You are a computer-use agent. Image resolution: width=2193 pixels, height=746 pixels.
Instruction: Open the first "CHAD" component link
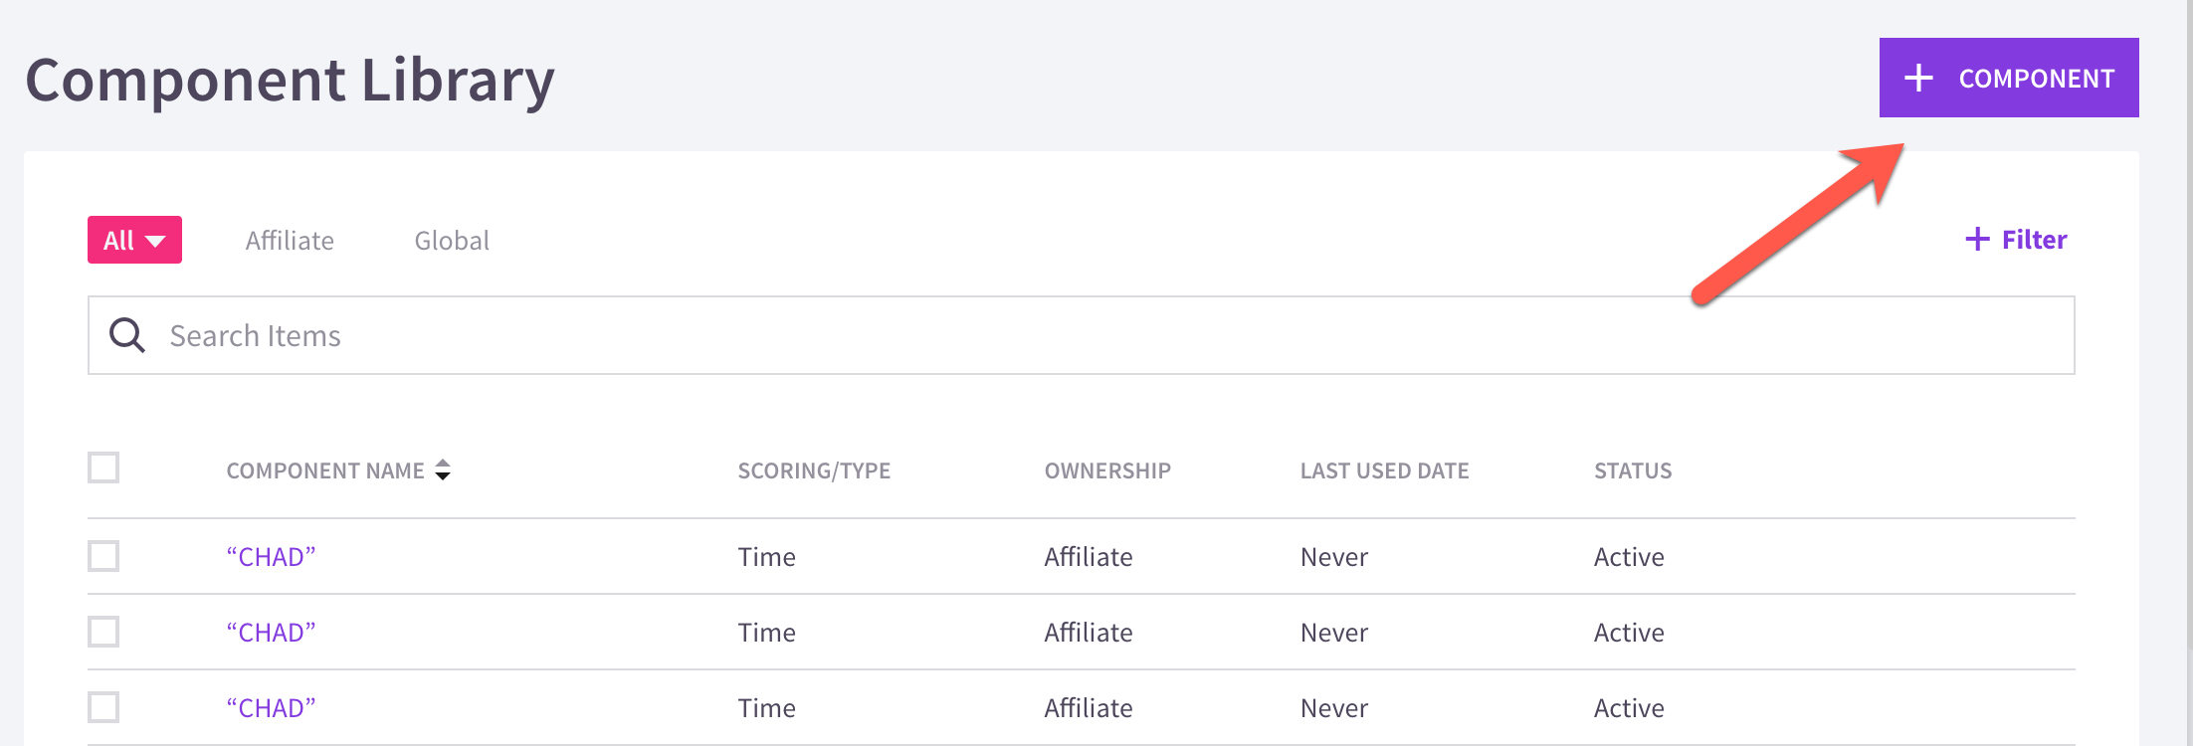click(x=271, y=557)
